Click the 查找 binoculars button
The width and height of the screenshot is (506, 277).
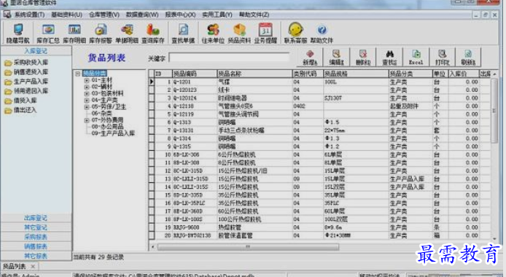click(x=389, y=58)
